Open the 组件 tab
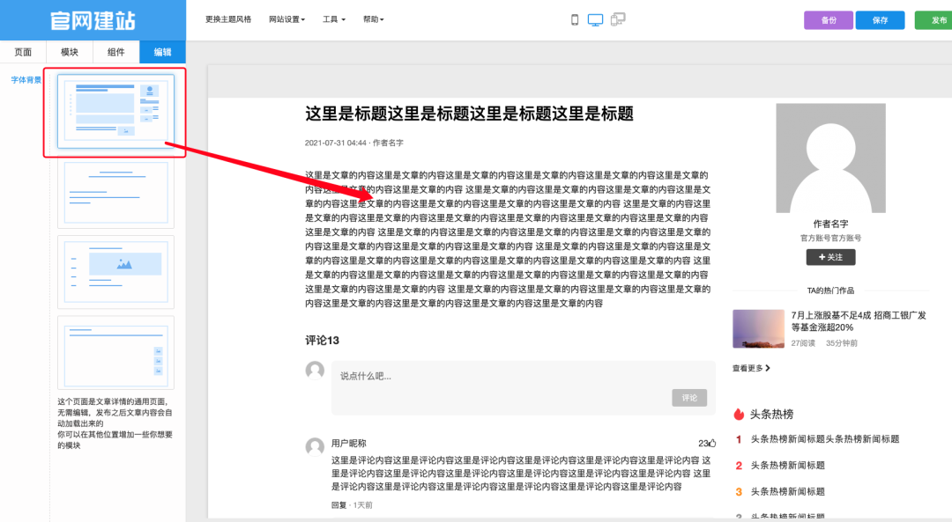952x522 pixels. [x=116, y=52]
